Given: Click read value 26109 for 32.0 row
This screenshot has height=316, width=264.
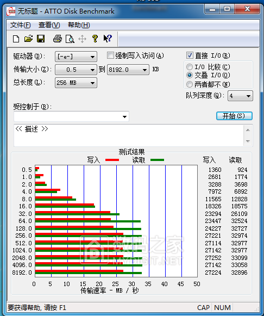Looking at the screenshot, I should pos(239,214).
